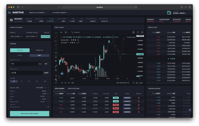Viewport: 199px width, 126px height.
Task: Open the candlestick chart style selector
Action: click(66, 32)
